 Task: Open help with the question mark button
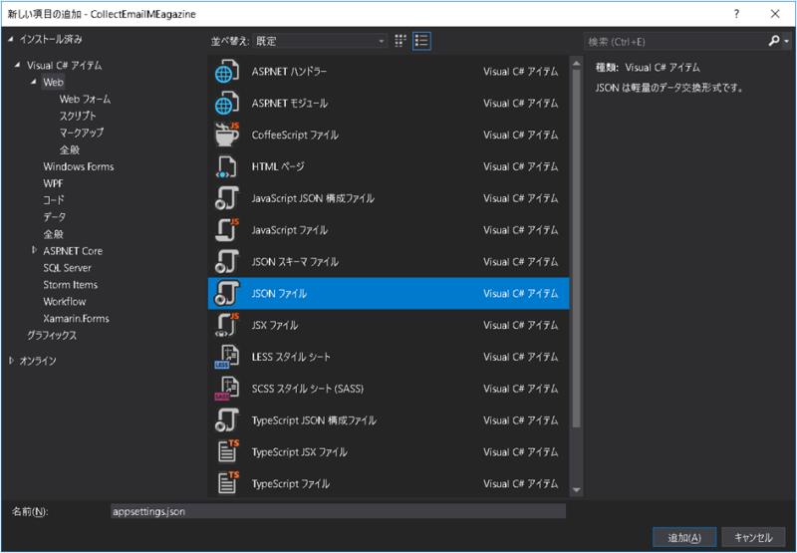[x=736, y=14]
